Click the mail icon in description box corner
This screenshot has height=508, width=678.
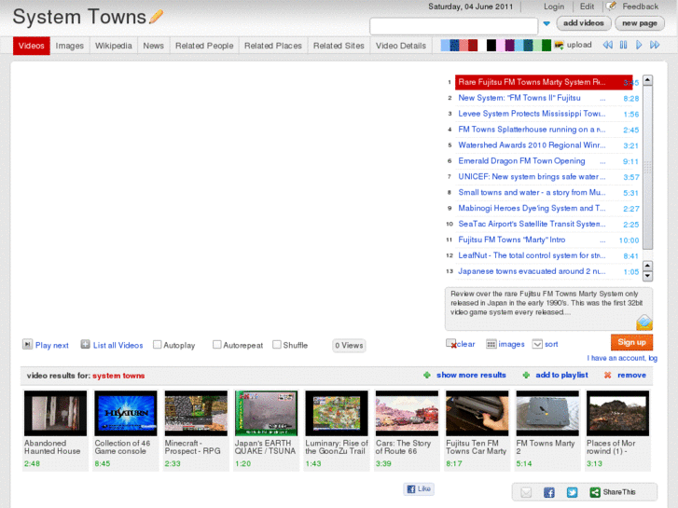click(x=643, y=323)
